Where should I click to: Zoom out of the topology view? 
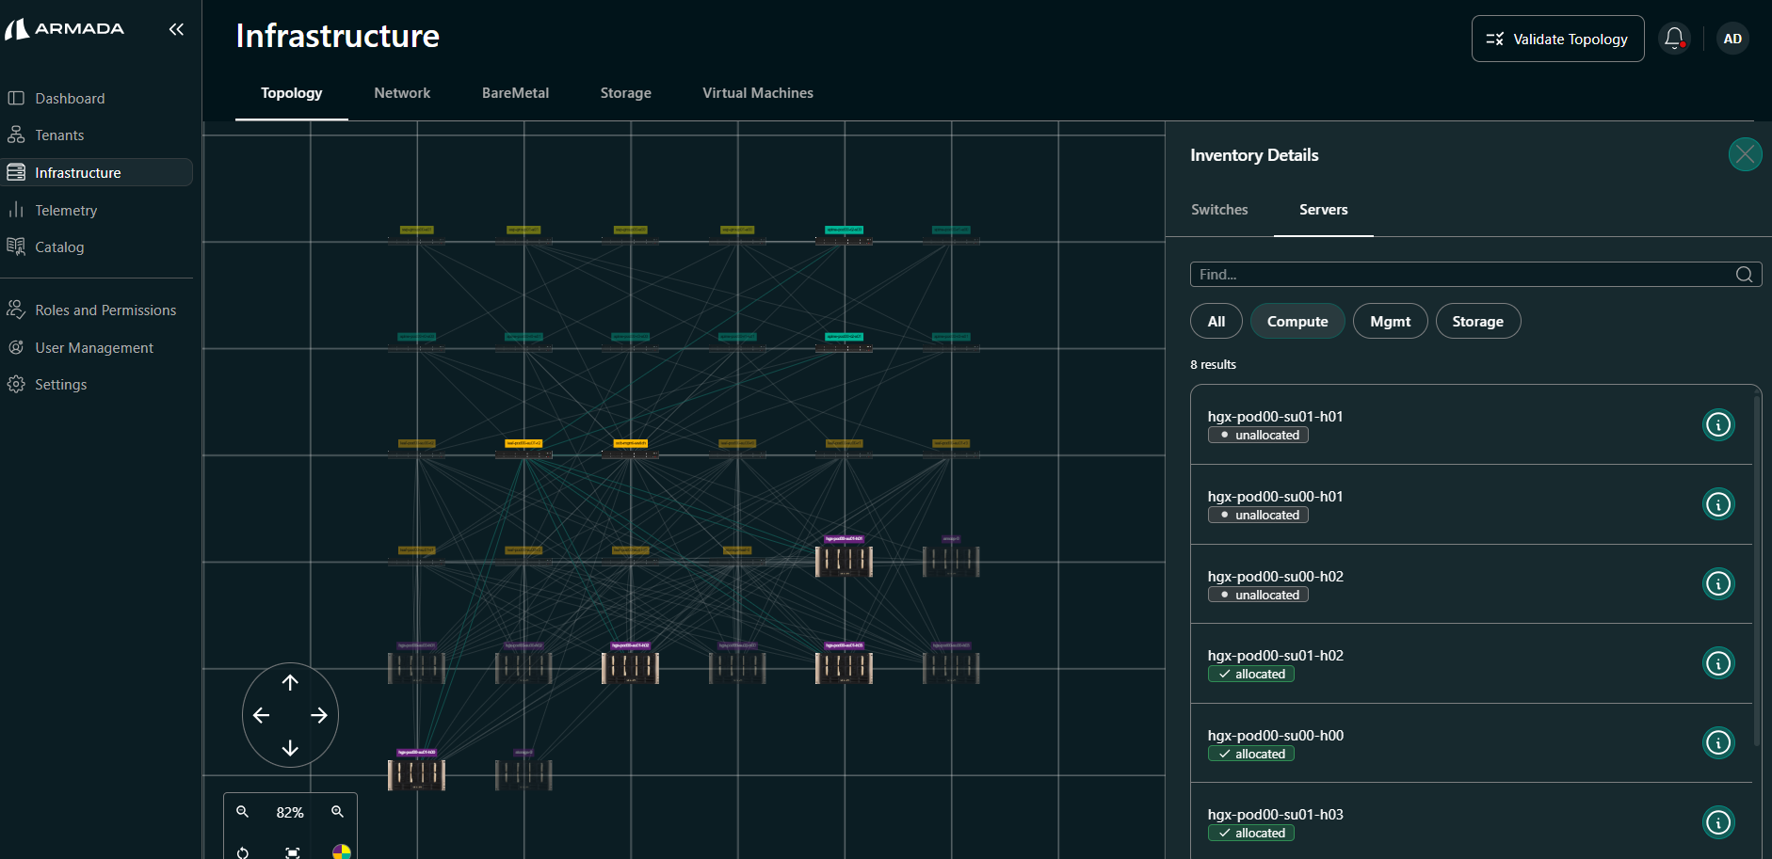(x=242, y=812)
